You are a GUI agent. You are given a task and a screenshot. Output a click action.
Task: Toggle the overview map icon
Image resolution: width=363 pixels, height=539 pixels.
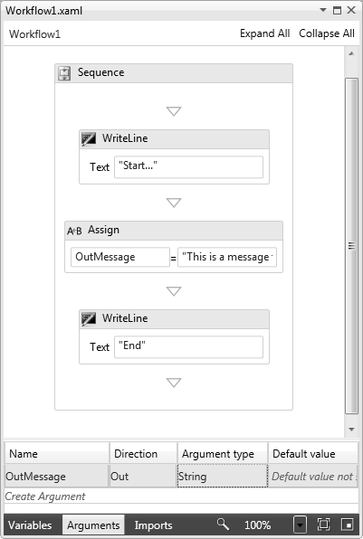coord(347,525)
